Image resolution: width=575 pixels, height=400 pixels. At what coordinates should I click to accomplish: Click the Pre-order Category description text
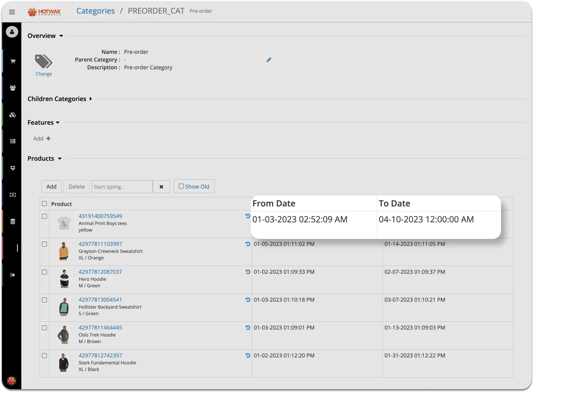tap(148, 67)
